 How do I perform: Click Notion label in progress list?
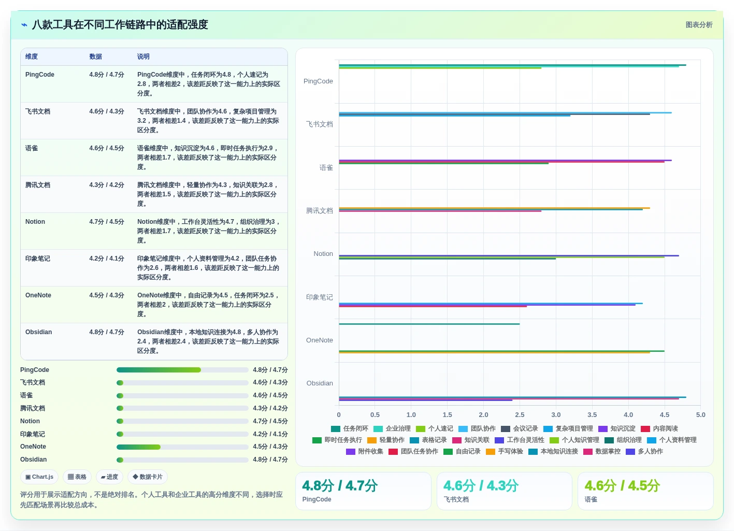point(30,421)
